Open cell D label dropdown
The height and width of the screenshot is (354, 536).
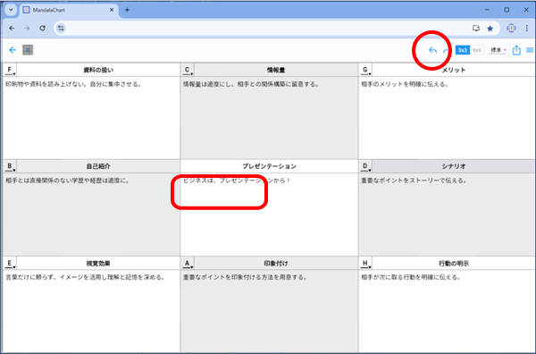tap(365, 166)
